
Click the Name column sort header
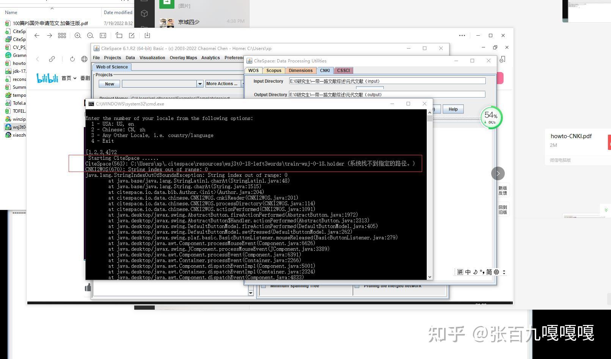[11, 13]
